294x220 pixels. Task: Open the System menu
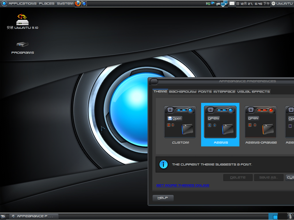click(65, 4)
